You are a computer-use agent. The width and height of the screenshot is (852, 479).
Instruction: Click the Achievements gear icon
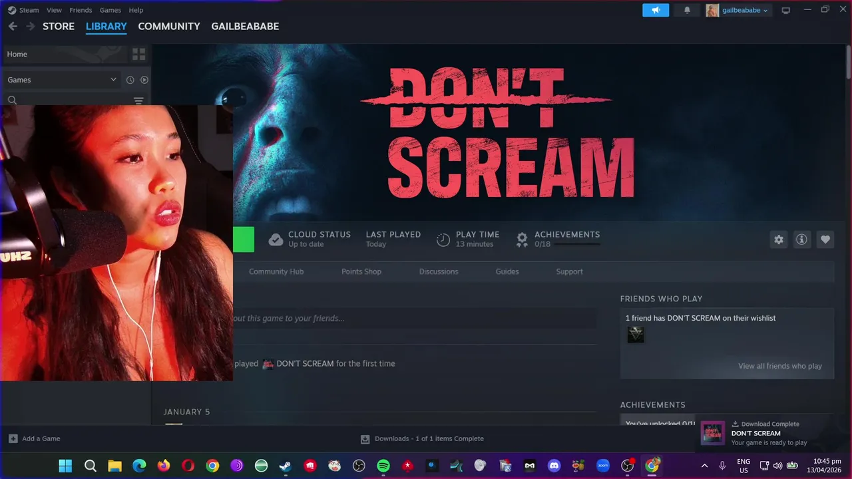click(x=522, y=239)
